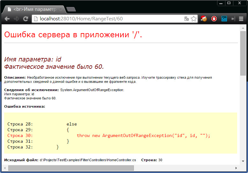Click the browser Forward arrow
248x173 pixels.
click(16, 19)
